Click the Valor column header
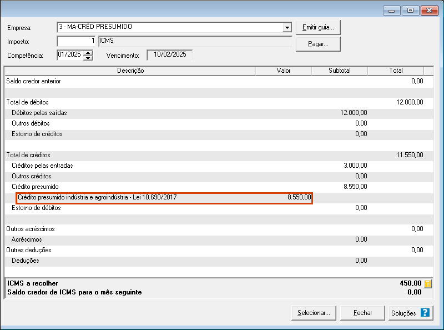The image size is (444, 330). click(283, 71)
